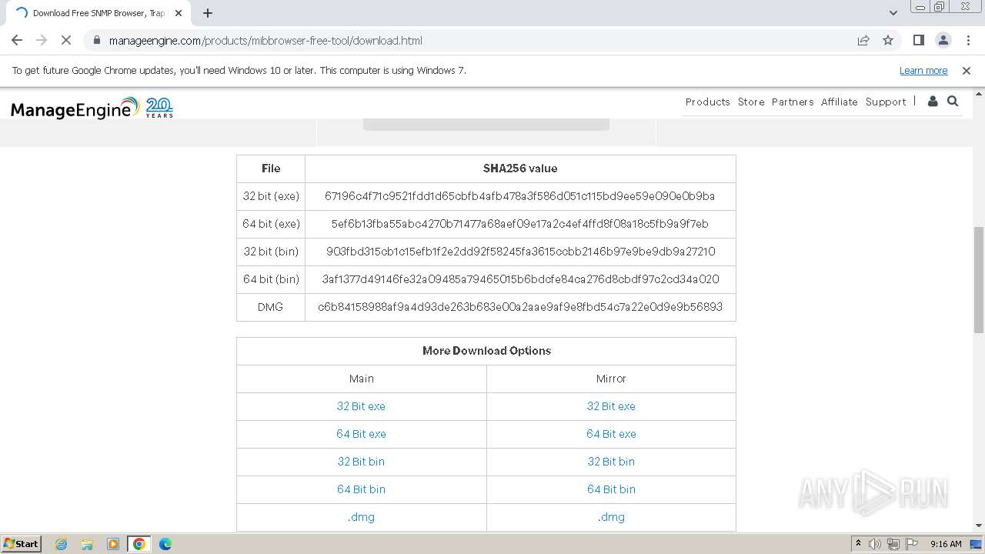The width and height of the screenshot is (985, 554).
Task: Close the Download Free SNMP Browser tab
Action: tap(179, 13)
